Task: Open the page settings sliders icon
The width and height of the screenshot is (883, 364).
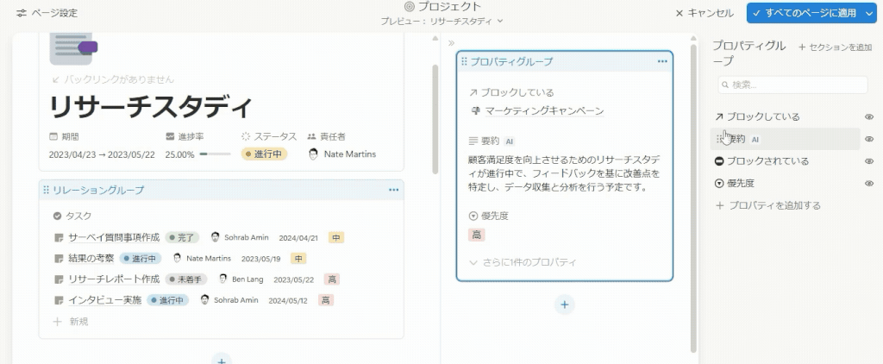Action: click(x=22, y=12)
